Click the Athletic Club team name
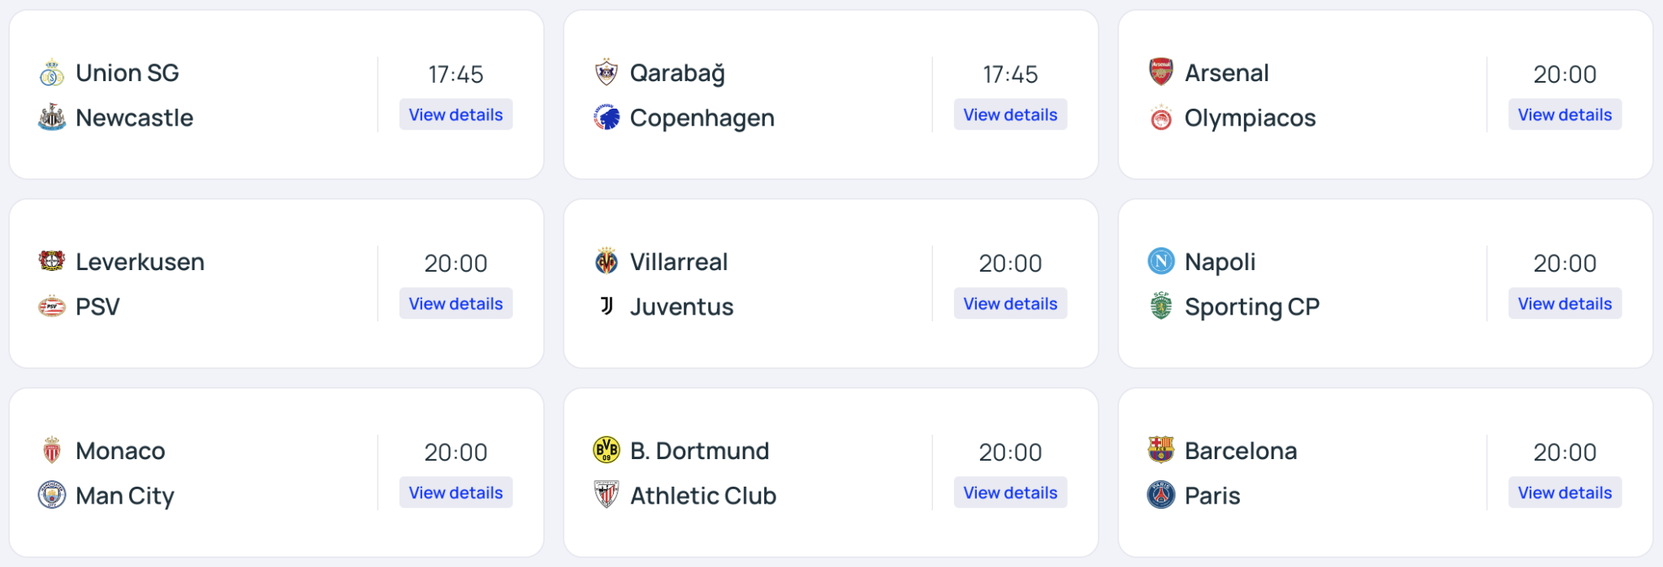 click(x=703, y=496)
